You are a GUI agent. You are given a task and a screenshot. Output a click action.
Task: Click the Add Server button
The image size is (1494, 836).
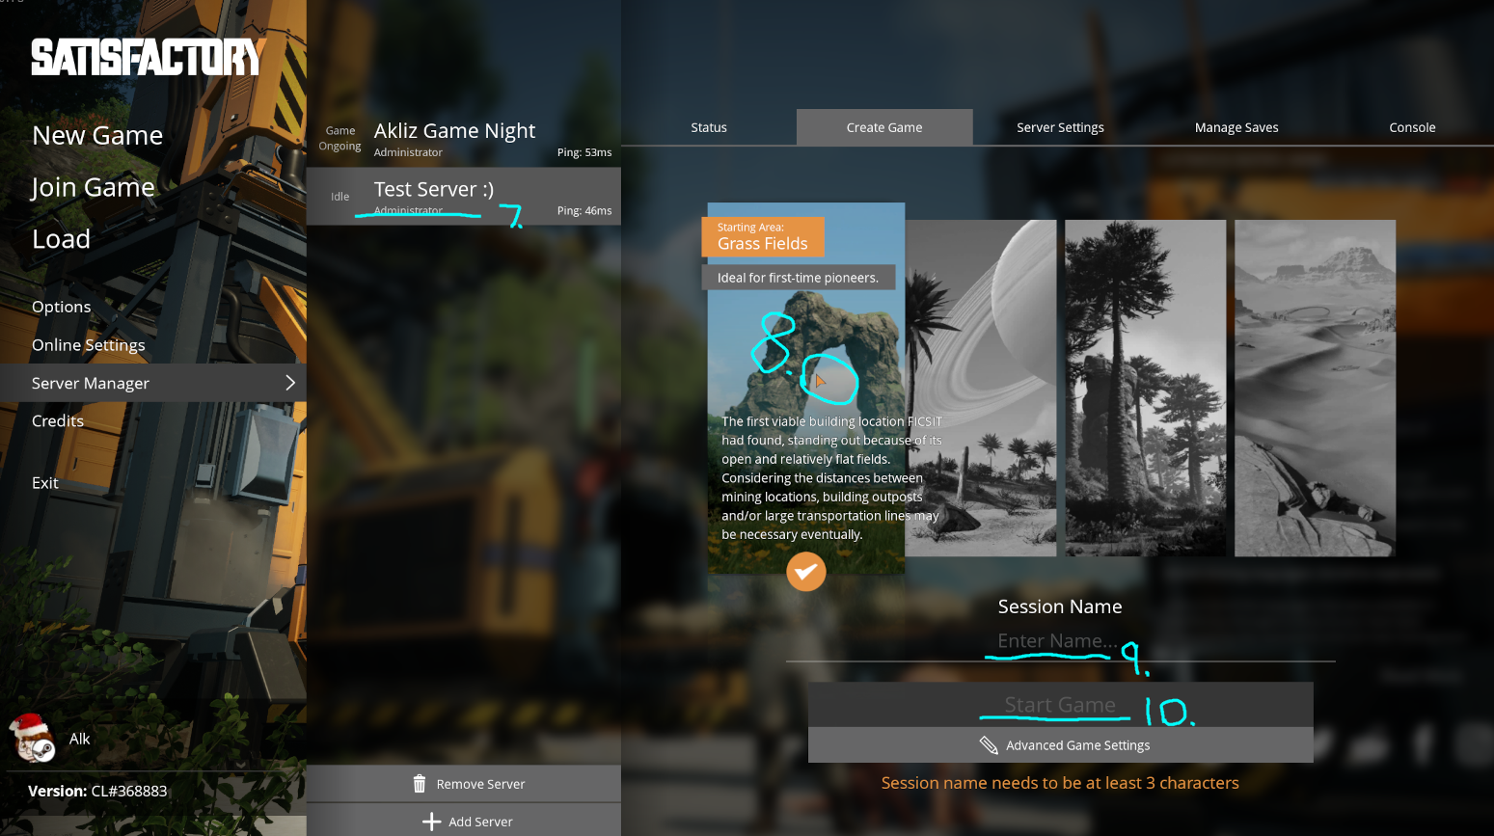point(464,821)
